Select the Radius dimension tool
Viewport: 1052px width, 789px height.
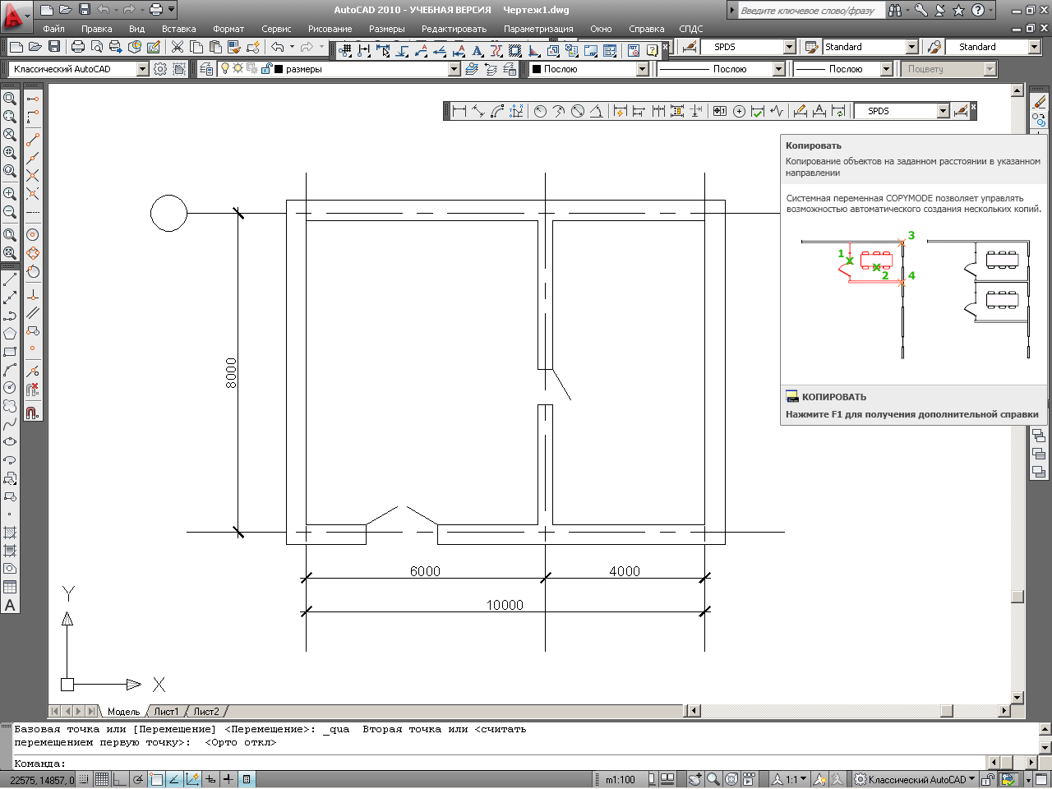point(540,111)
